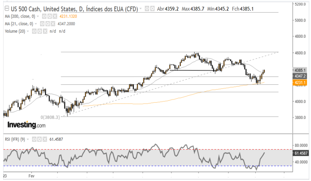Screen dimensions: 311x181
Task: Click the 0(3808.3) Fibonacci level label
Action: tap(50, 117)
